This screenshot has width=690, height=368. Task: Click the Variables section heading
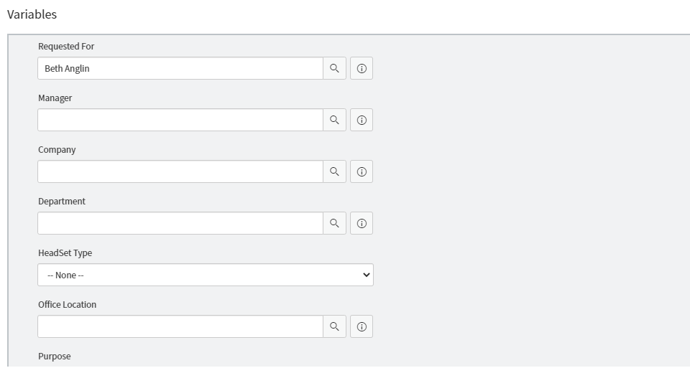tap(32, 14)
